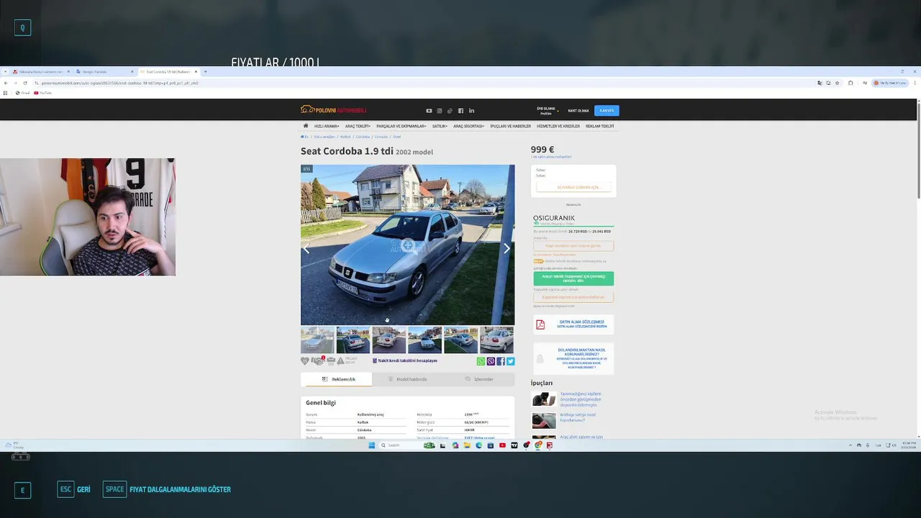The width and height of the screenshot is (921, 518).
Task: Click the Q key overlay button
Action: [x=22, y=28]
